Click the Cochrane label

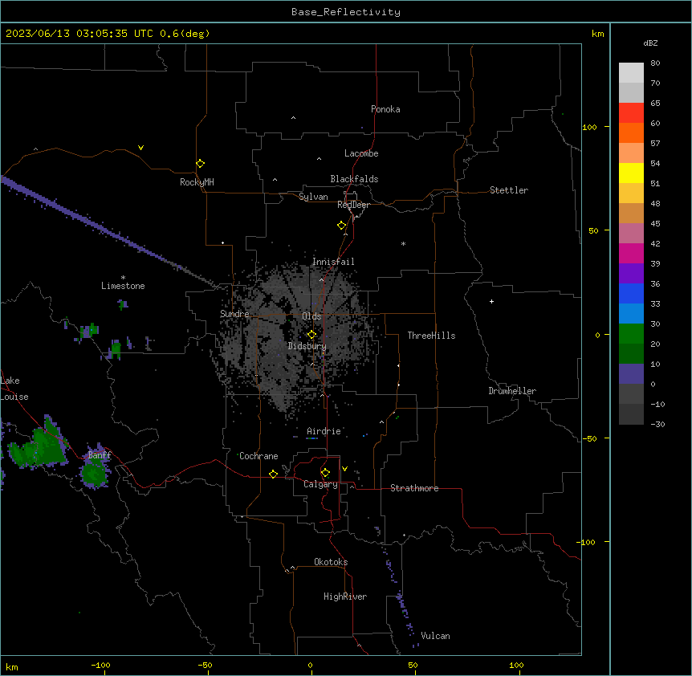pos(258,456)
